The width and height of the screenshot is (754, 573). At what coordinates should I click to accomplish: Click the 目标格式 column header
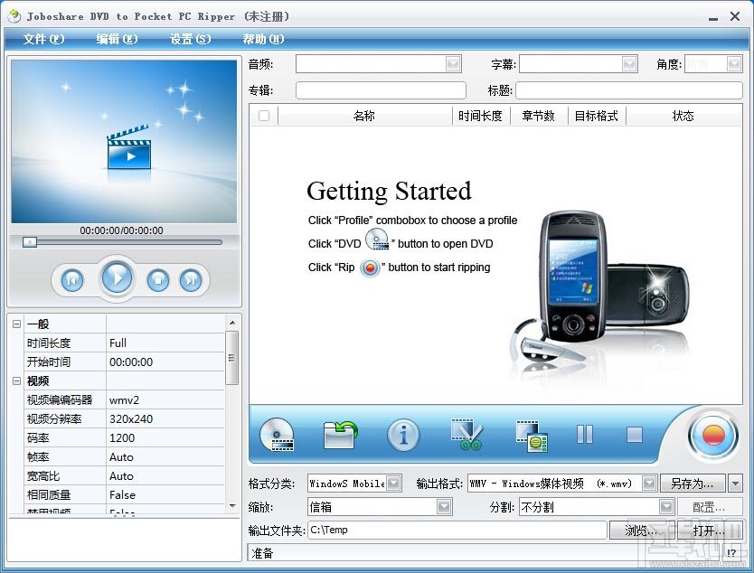point(597,116)
